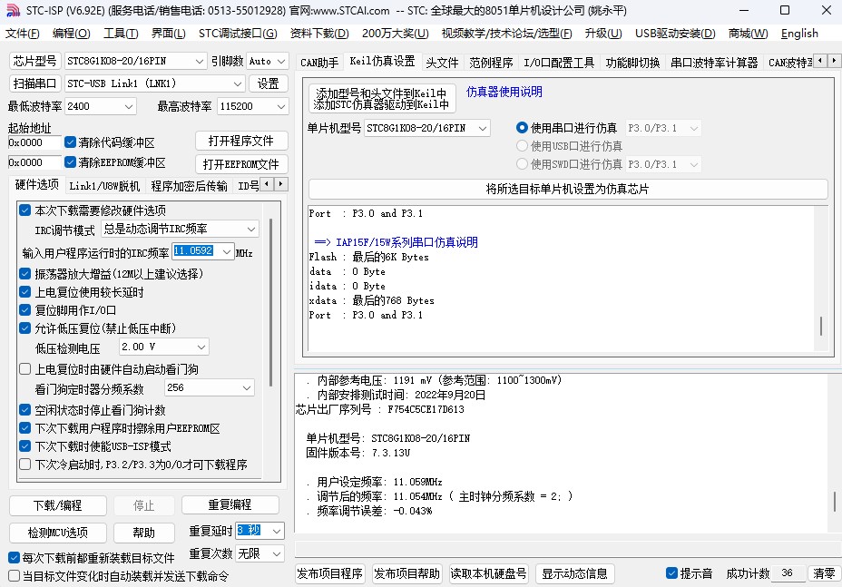Screen dimensions: 842x587
Task: Open 单片机型号 dropdown in Keil panel
Action: (x=427, y=128)
